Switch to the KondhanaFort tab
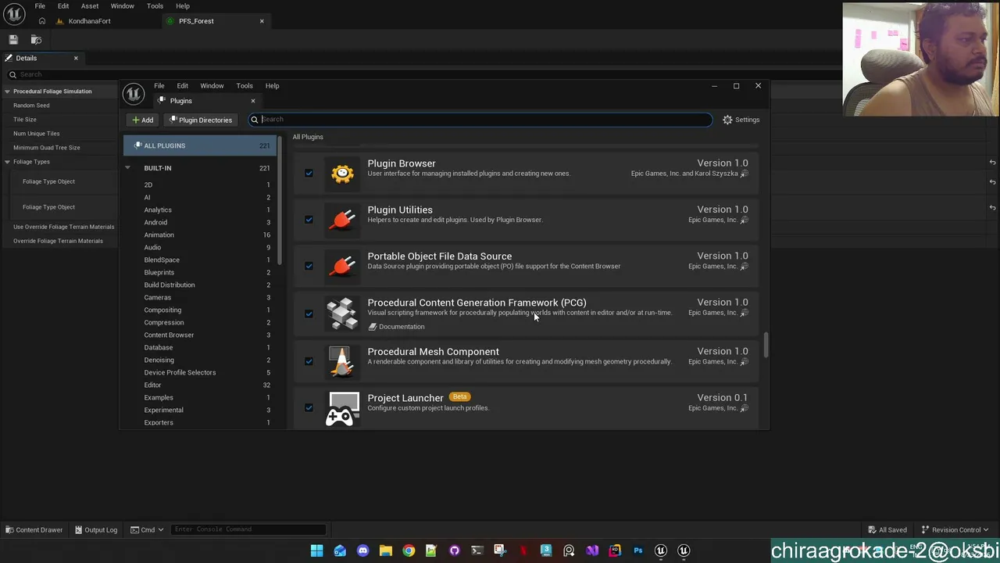 coord(89,21)
